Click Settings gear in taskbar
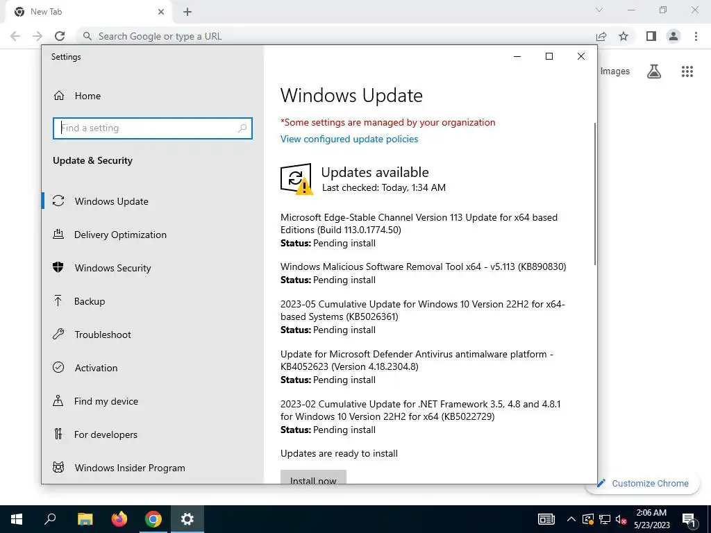 pos(187,519)
